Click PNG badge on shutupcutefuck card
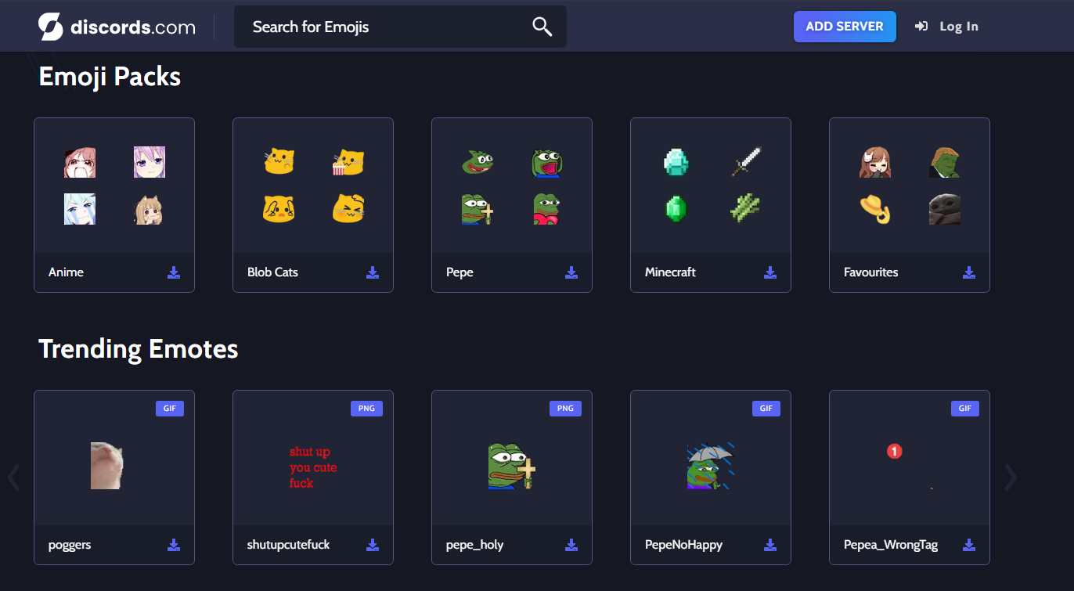 pyautogui.click(x=366, y=409)
